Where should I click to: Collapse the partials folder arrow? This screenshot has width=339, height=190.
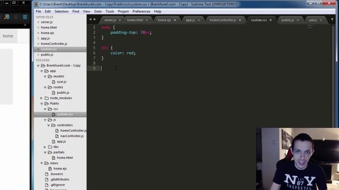point(45,153)
